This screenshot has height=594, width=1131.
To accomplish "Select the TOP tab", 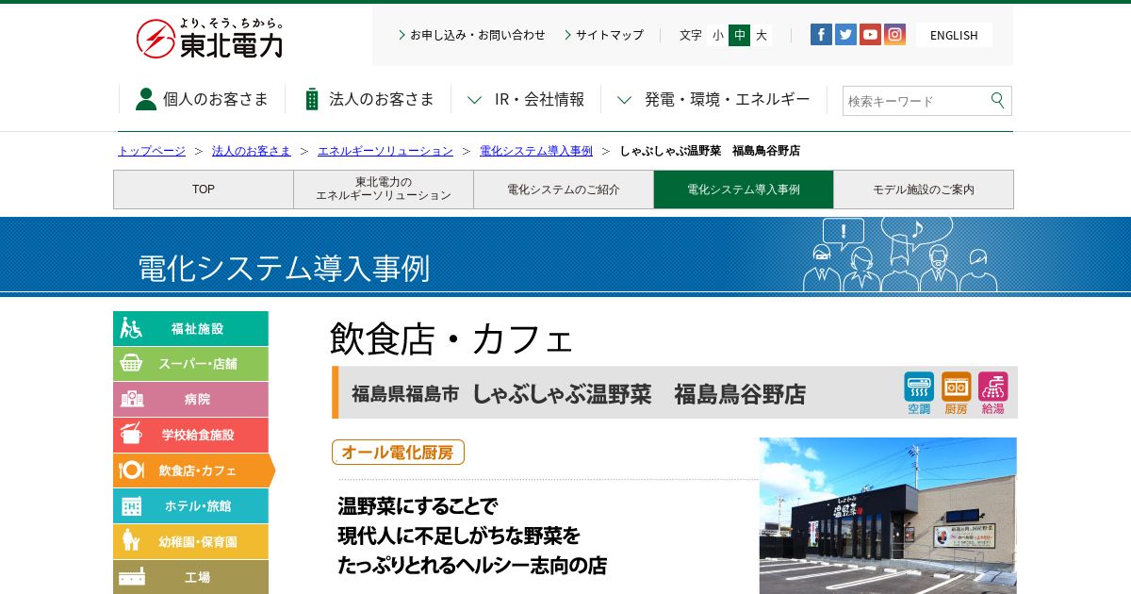I will [204, 190].
